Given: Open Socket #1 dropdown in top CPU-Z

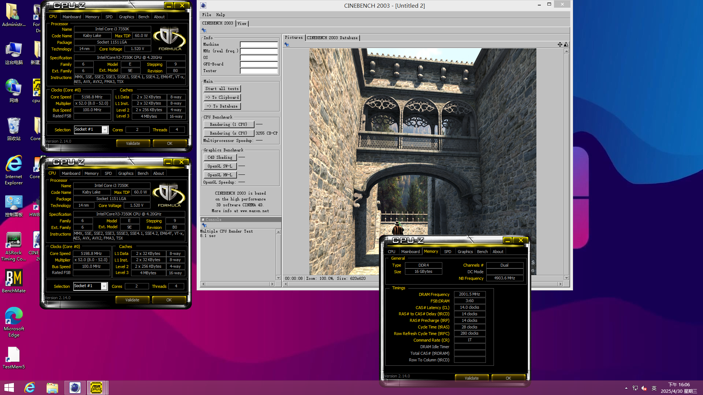Looking at the screenshot, I should pyautogui.click(x=105, y=130).
